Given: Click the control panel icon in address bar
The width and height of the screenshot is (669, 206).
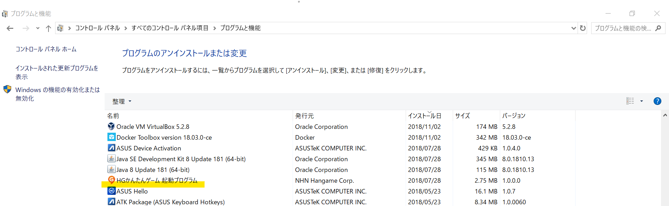Looking at the screenshot, I should click(x=60, y=28).
